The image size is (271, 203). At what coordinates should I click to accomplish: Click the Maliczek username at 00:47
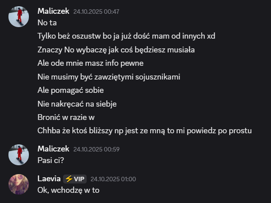click(53, 11)
